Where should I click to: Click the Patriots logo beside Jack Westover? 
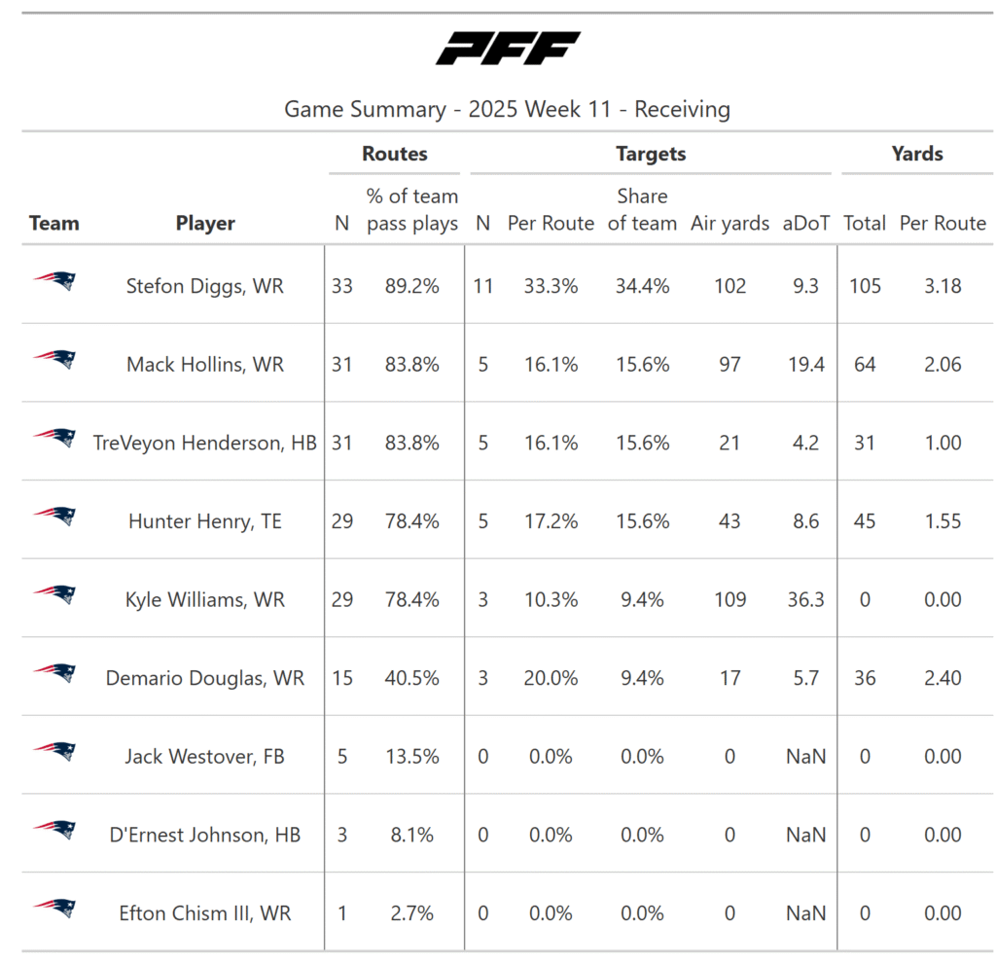54,752
